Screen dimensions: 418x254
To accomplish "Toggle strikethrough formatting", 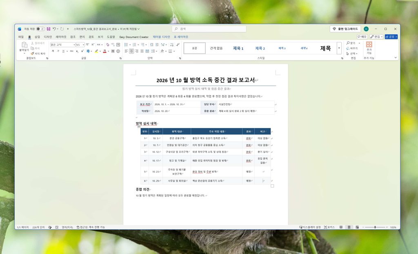I will [x=71, y=51].
